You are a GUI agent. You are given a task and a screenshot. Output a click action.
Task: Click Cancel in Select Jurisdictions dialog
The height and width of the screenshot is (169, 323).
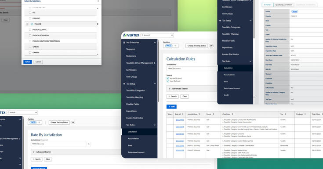coord(38,62)
